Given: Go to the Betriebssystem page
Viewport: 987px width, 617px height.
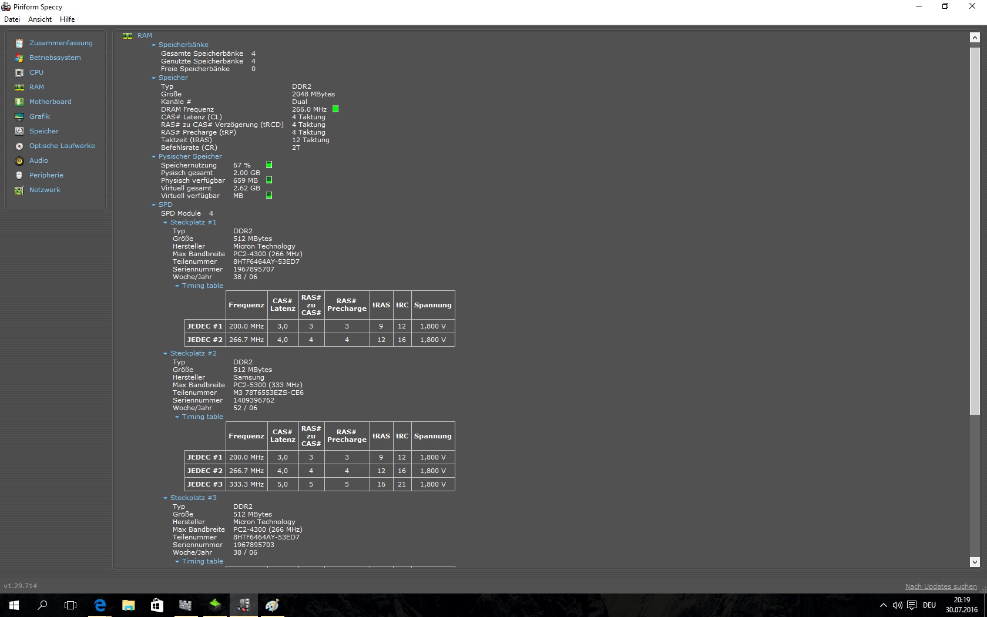Looking at the screenshot, I should pos(55,58).
